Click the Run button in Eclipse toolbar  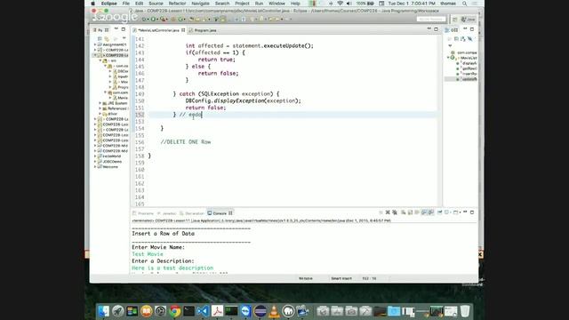coord(154,19)
